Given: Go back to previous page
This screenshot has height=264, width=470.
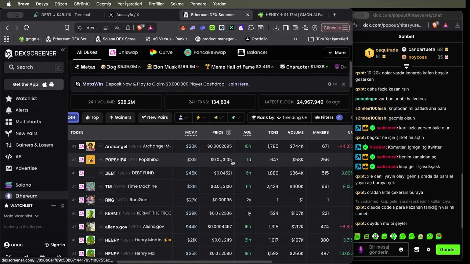Looking at the screenshot, I should coord(7,28).
